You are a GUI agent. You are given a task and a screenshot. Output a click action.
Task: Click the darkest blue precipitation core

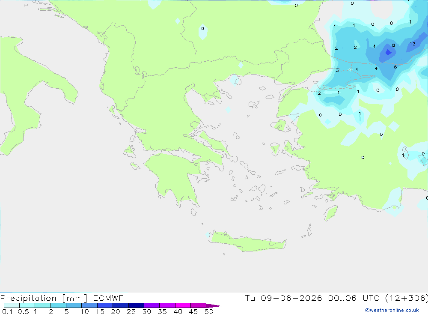coord(388,52)
